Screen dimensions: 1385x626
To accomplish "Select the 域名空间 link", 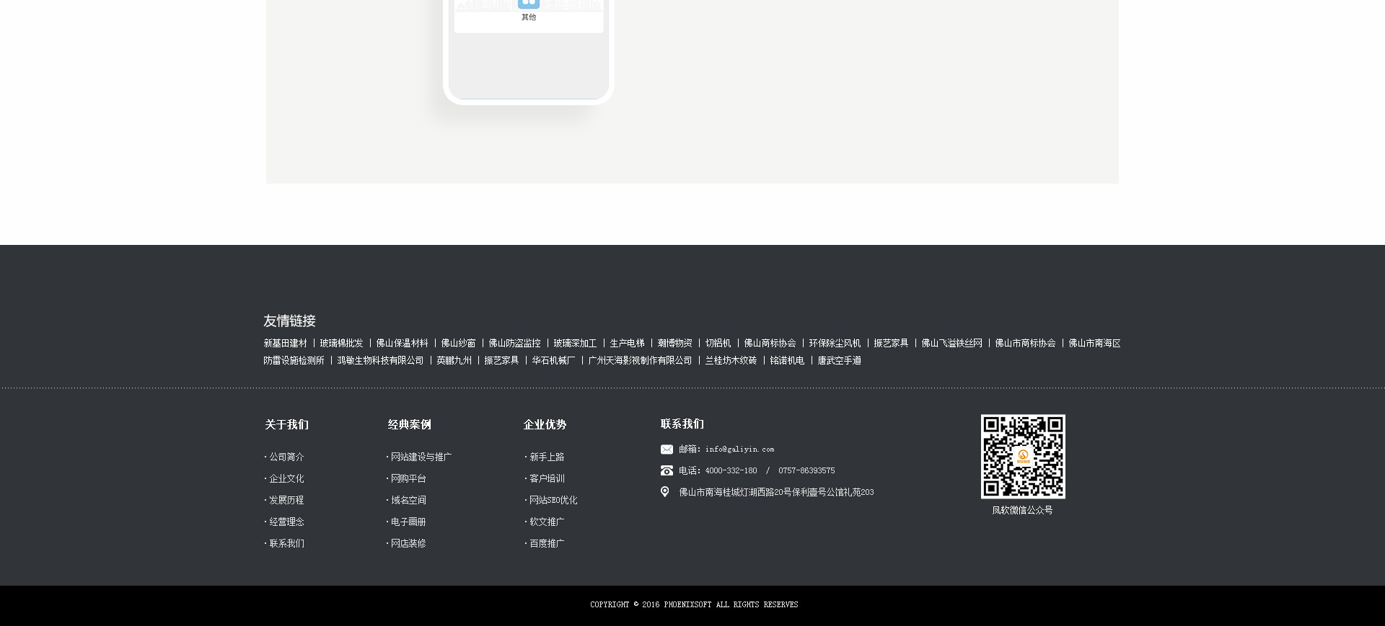I will [x=408, y=501].
